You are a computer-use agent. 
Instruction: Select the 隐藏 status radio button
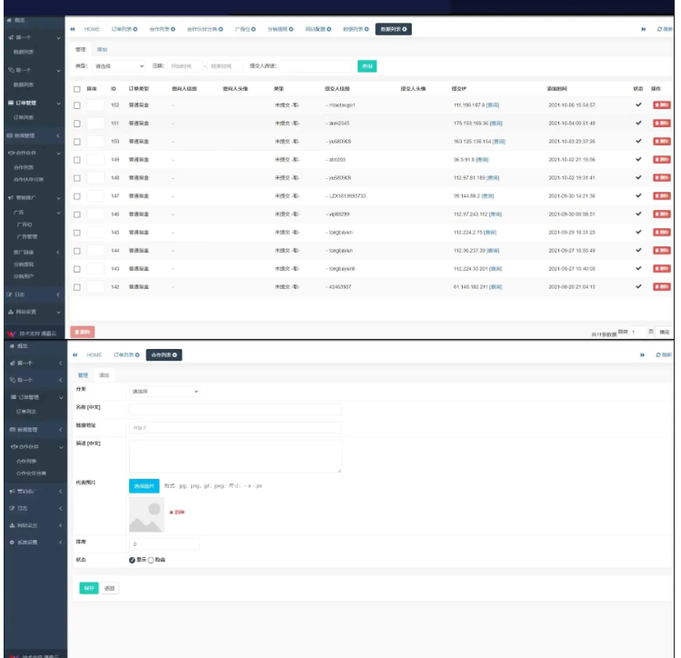tap(151, 560)
